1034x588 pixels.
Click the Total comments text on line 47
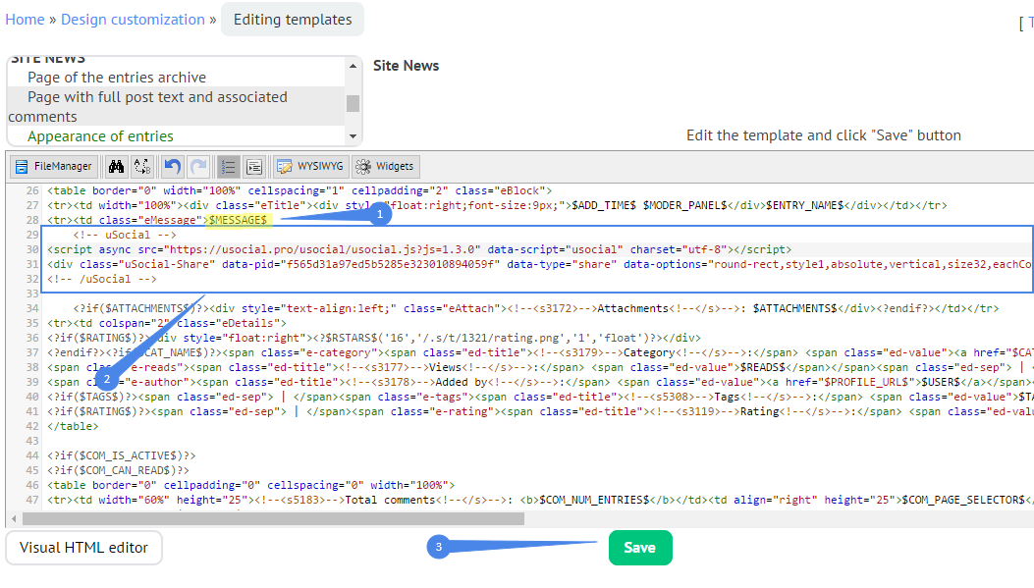389,500
